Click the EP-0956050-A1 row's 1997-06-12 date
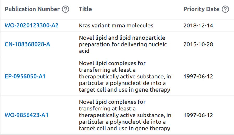Viewport: 234px width, 135px height. click(198, 76)
